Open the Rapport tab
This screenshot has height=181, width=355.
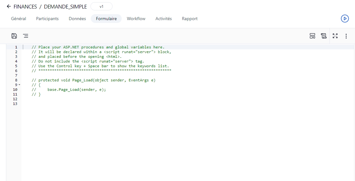tap(189, 19)
